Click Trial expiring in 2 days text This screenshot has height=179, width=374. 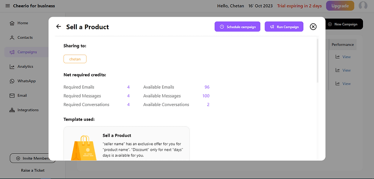coord(299,6)
